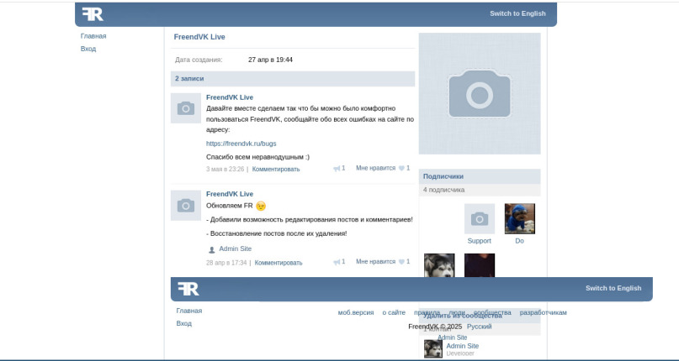
Task: Open Admin Site name in contacts
Action: click(x=463, y=346)
